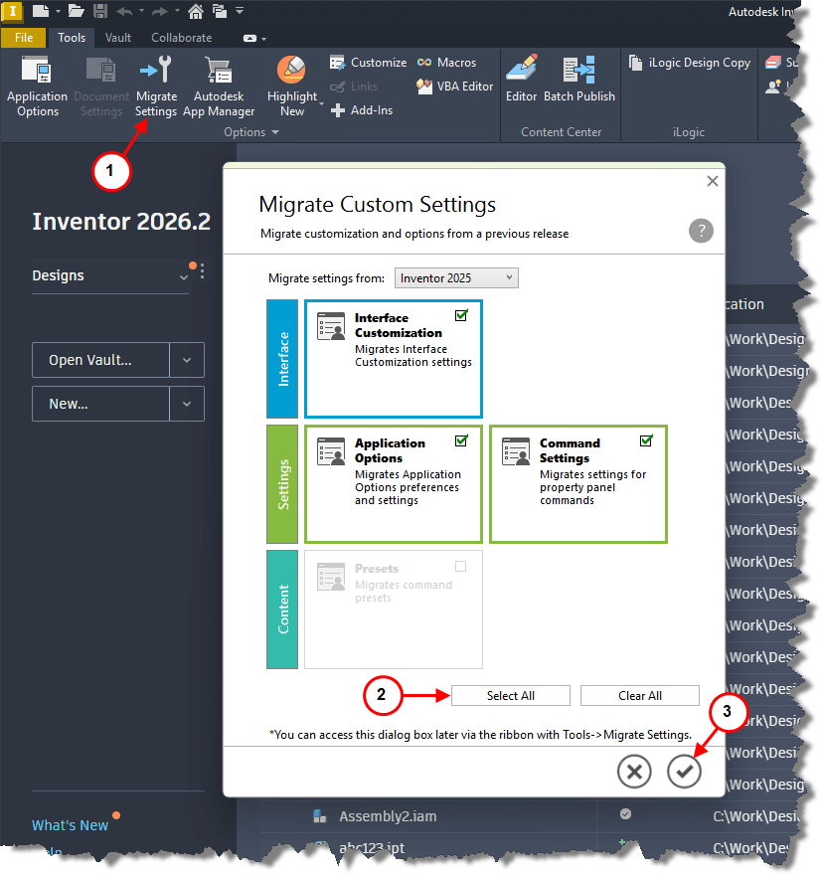Screen dimensions: 823x875
Task: Open Content Center Editor
Action: click(x=521, y=80)
